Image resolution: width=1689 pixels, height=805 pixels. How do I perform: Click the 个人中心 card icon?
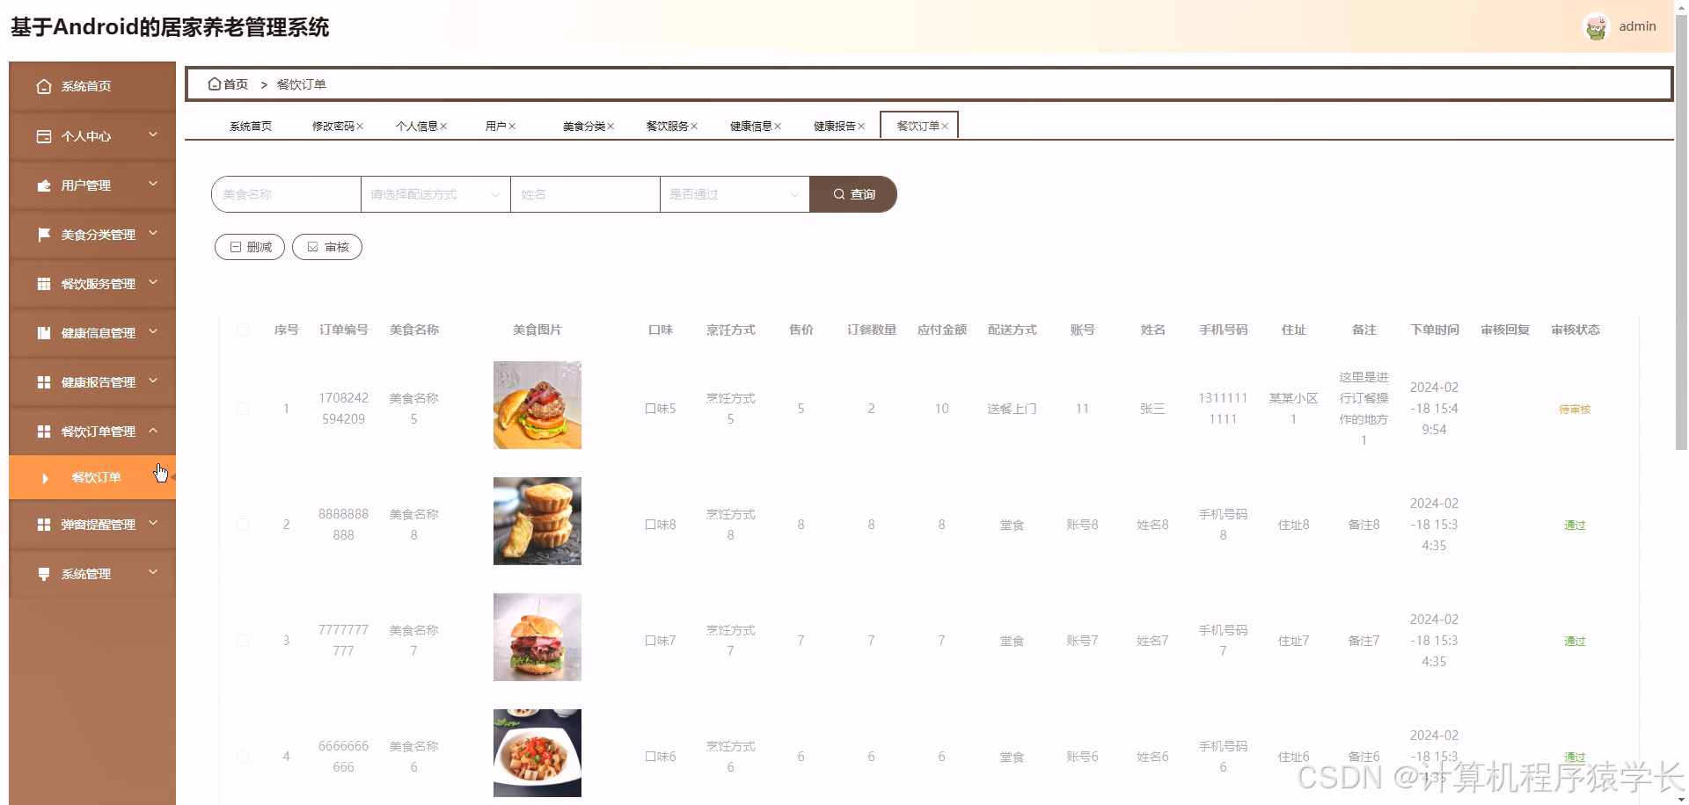pyautogui.click(x=44, y=136)
